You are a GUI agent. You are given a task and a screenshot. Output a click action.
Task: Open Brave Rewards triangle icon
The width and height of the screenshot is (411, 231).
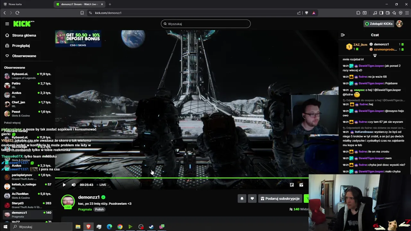314,13
